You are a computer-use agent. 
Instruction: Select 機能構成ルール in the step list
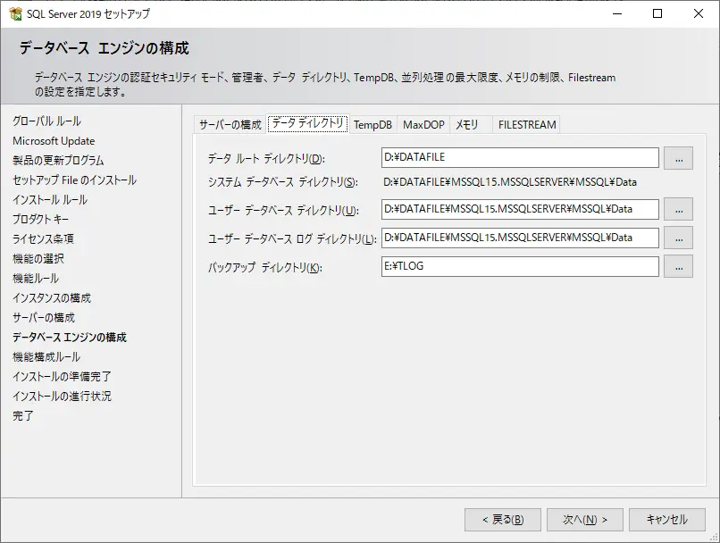click(x=46, y=357)
